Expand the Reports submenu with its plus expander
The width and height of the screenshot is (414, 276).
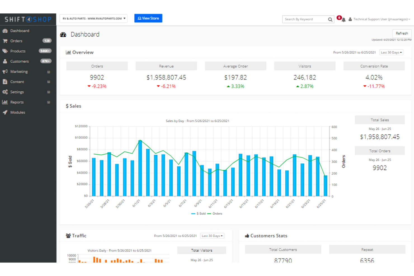point(49,102)
